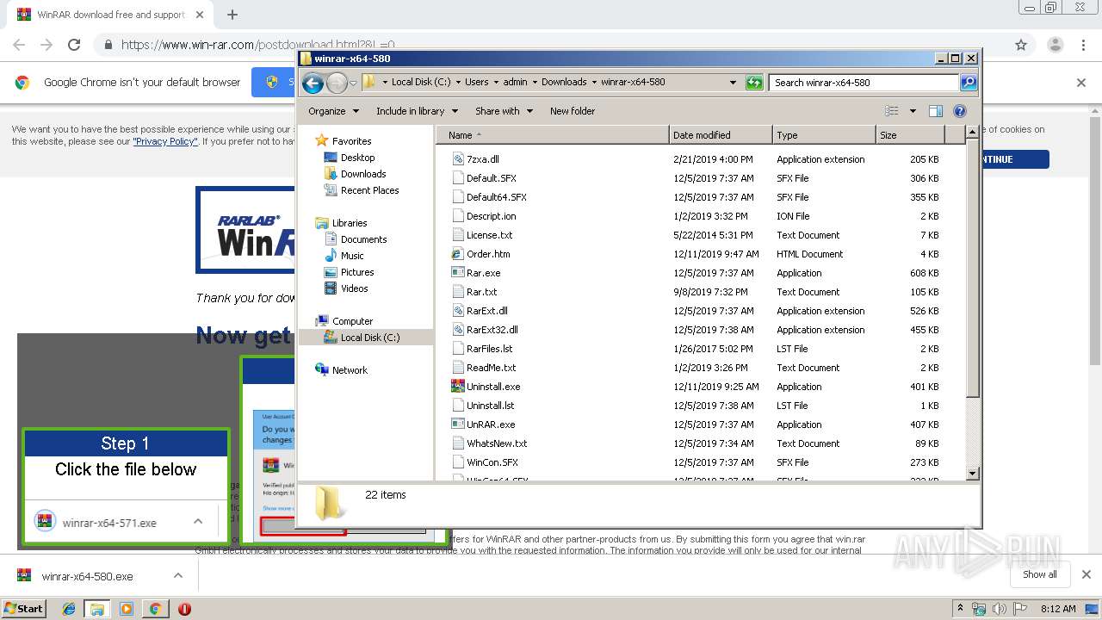1102x620 pixels.
Task: Open winrar-x64-580.exe from the download bar
Action: 87,576
